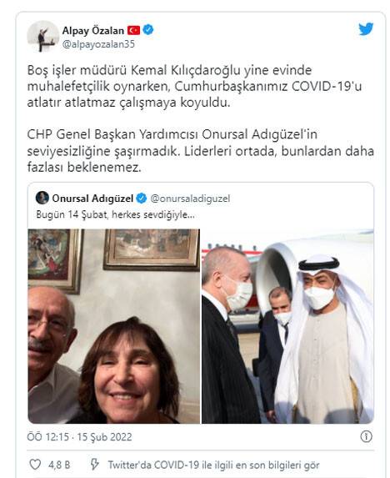Open the @alpayozalan35 handle link

tap(98, 44)
